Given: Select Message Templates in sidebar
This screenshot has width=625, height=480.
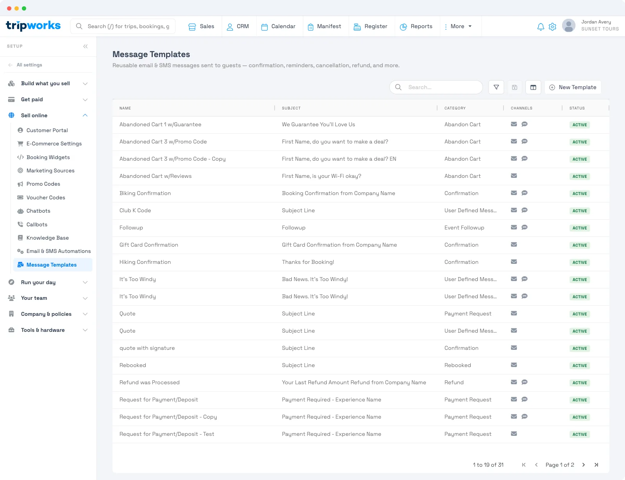Looking at the screenshot, I should 53,265.
